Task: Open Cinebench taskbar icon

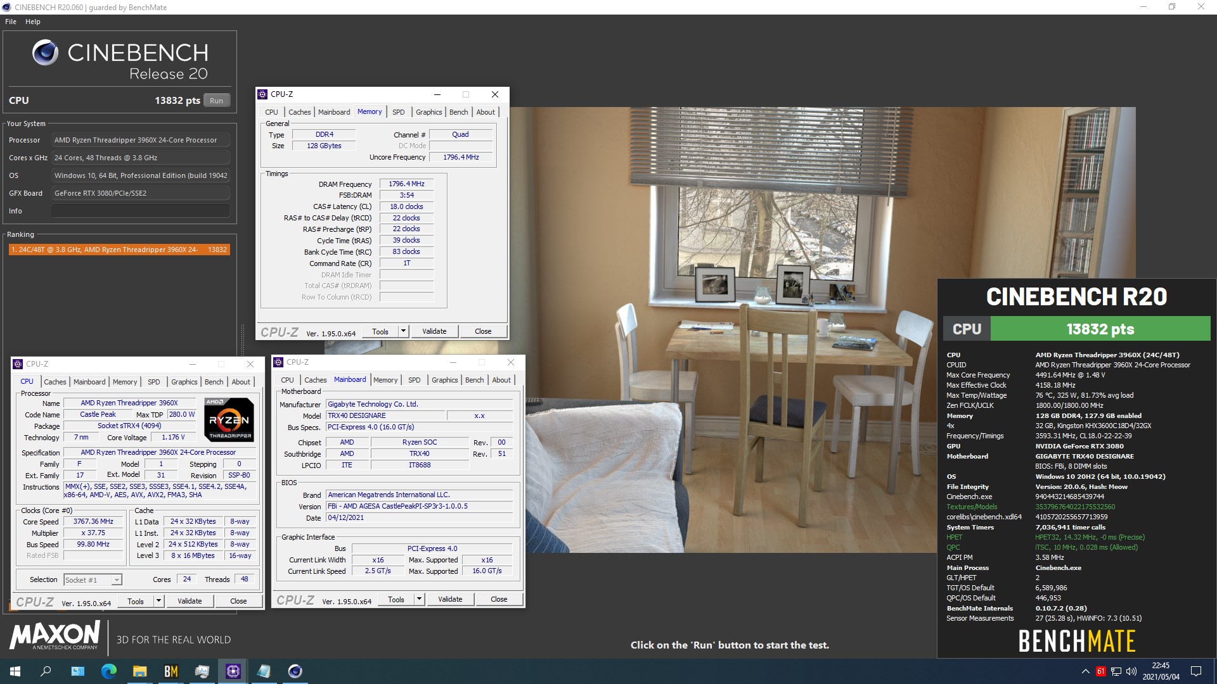Action: [295, 671]
